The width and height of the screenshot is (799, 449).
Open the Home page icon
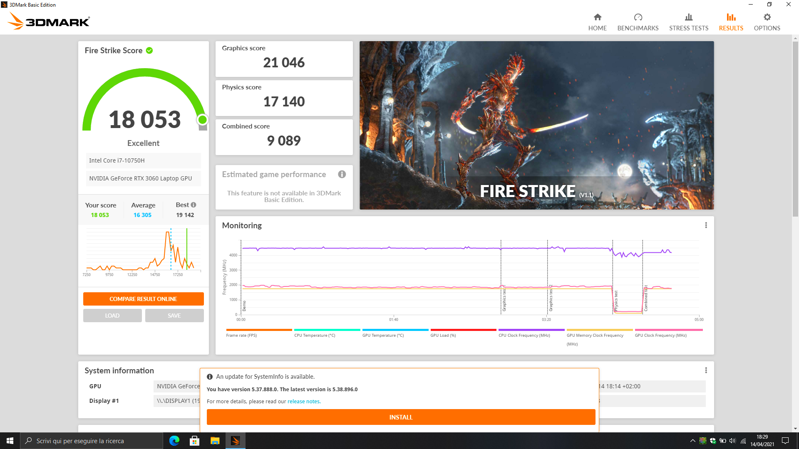597,17
